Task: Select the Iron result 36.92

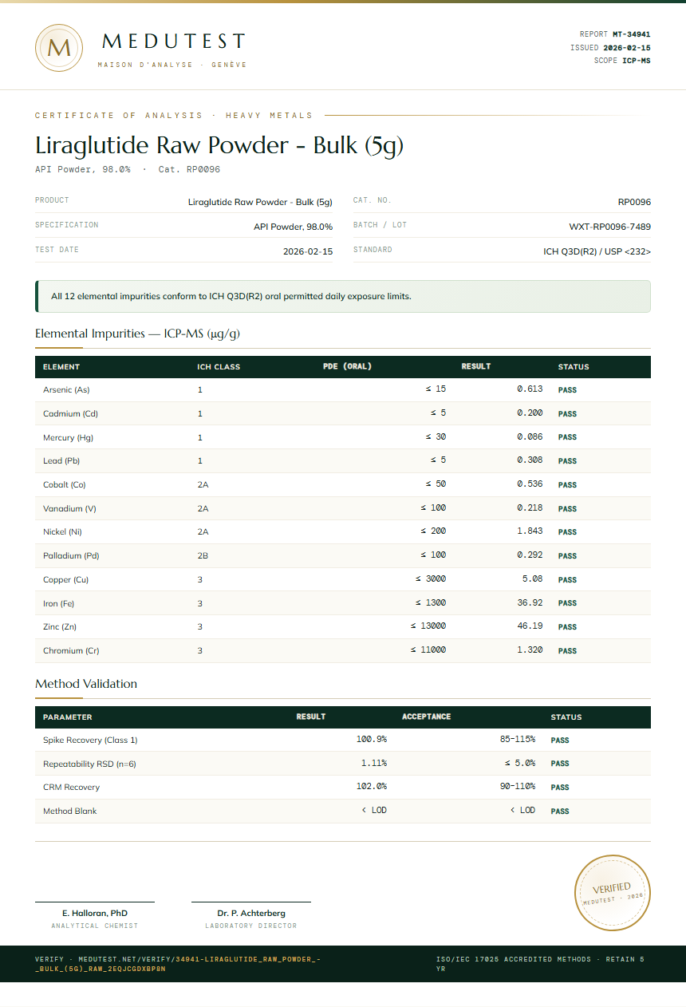Action: point(530,603)
